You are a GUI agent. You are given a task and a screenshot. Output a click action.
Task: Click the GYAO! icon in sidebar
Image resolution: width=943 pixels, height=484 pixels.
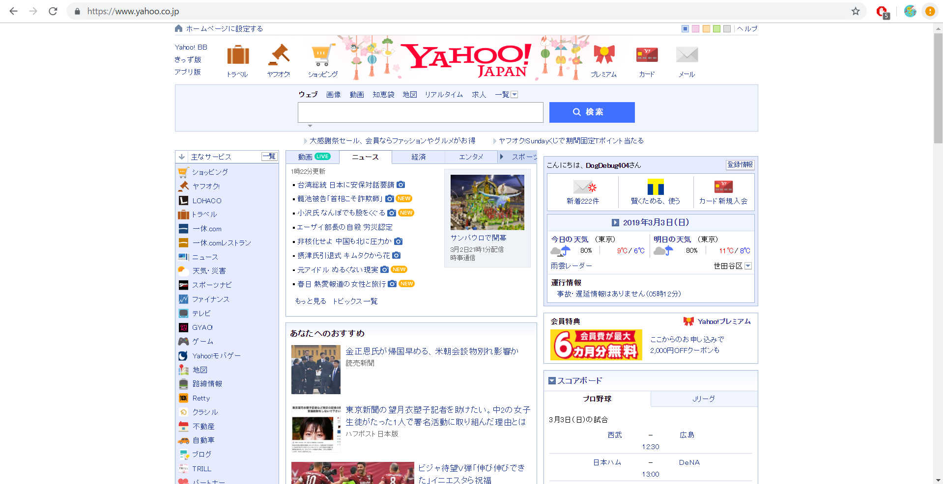pos(183,327)
